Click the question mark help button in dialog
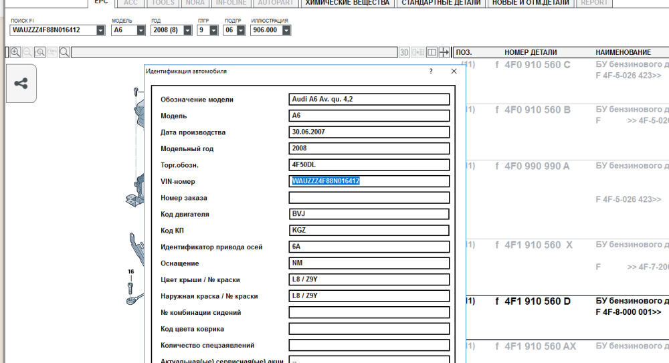Screen dimensions: 669x363 (431, 72)
